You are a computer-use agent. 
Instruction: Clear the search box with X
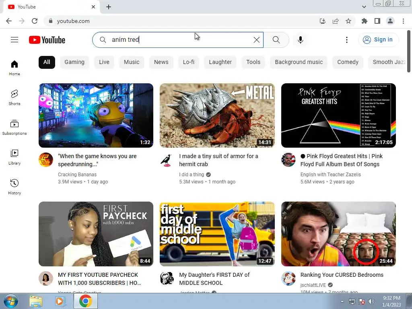pyautogui.click(x=256, y=40)
